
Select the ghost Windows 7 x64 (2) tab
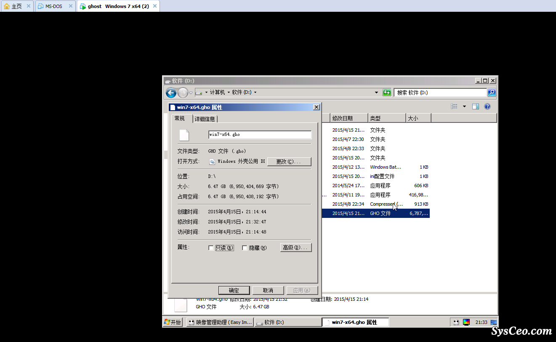pyautogui.click(x=118, y=6)
